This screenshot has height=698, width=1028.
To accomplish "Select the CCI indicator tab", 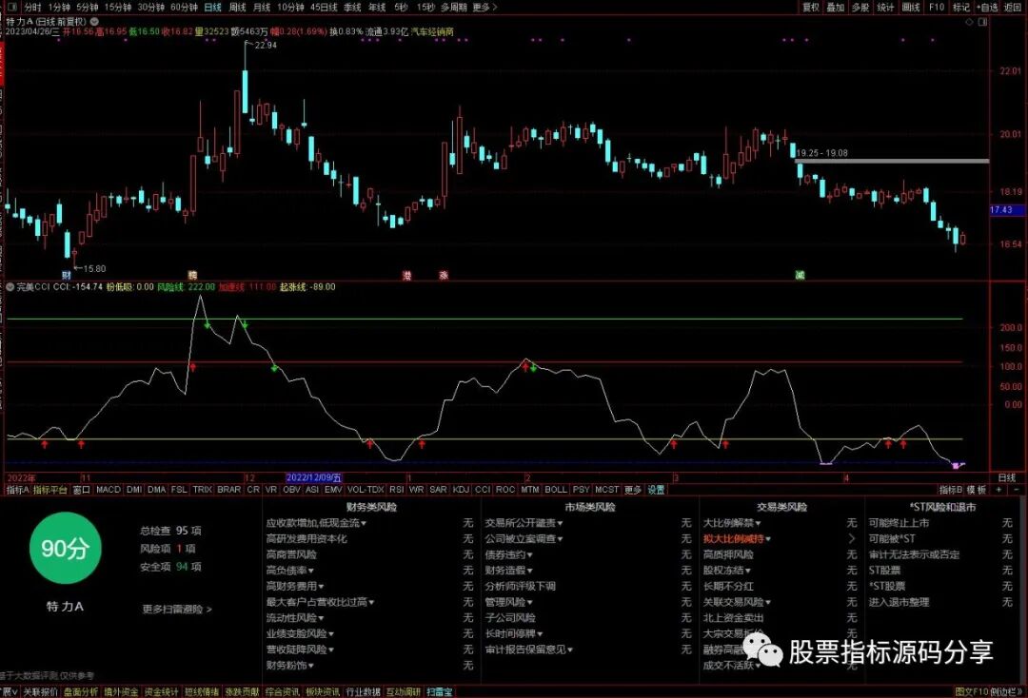I will tap(483, 489).
